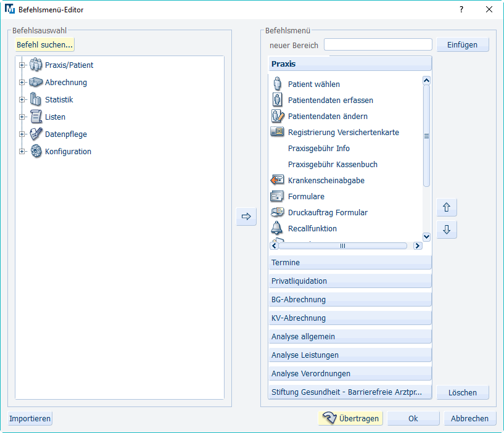This screenshot has height=433, width=504.
Task: Click the Datenpflege pencil icon
Action: [x=36, y=134]
